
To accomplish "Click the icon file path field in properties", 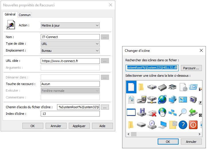I will [x=79, y=107].
